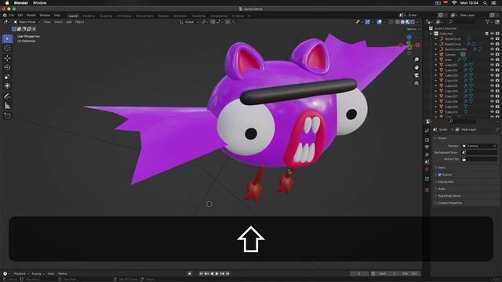The height and width of the screenshot is (282, 502).
Task: Click the pan view hand icon
Action: tap(417, 67)
